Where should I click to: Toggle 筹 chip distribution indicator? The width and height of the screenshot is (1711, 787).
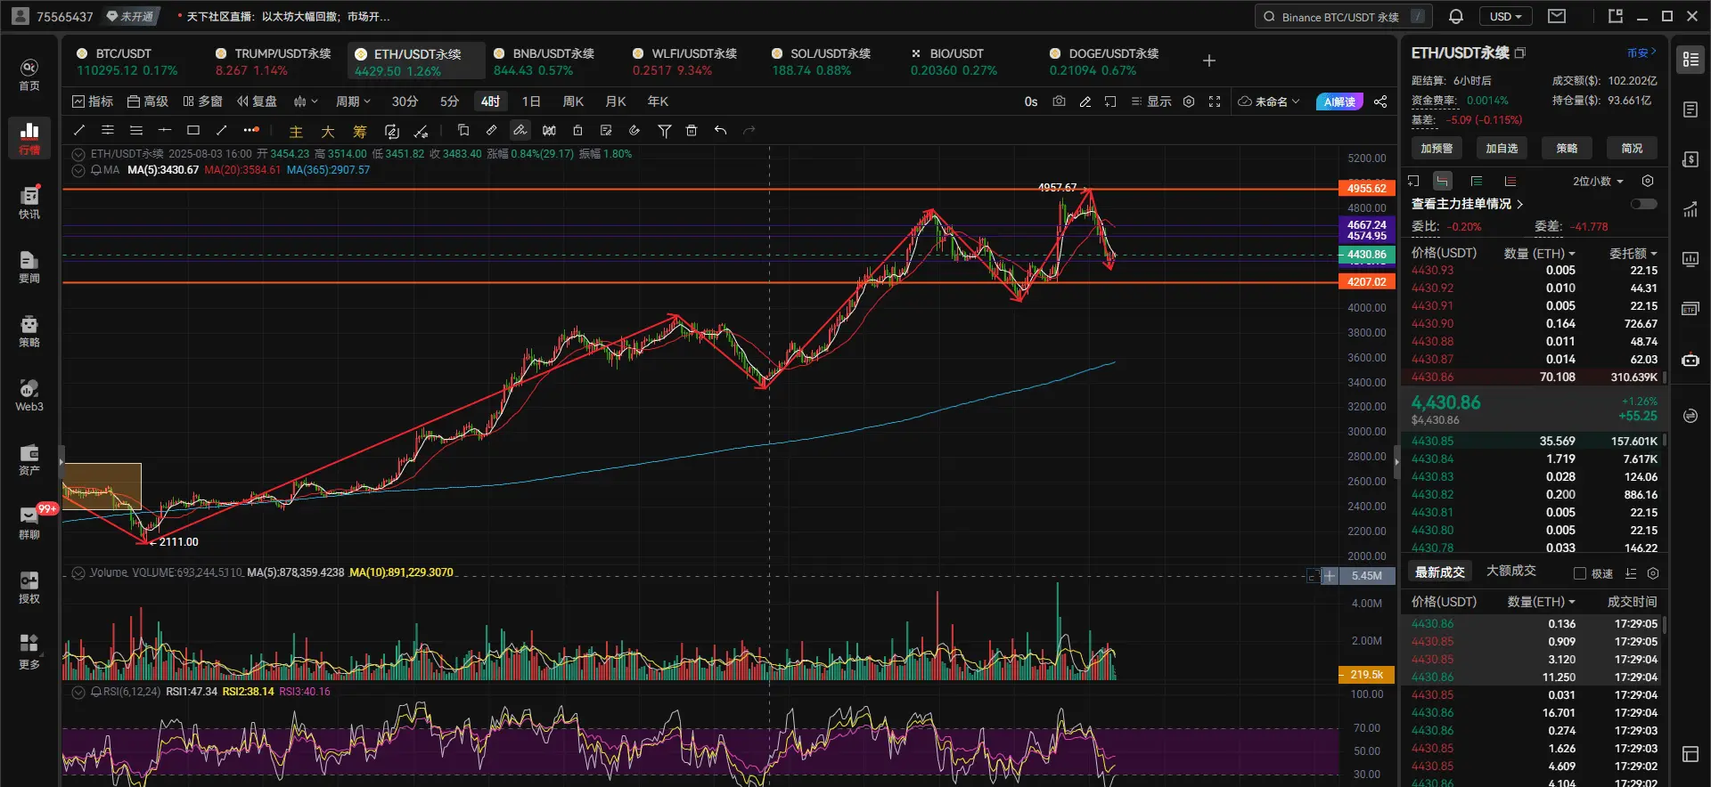(x=360, y=131)
